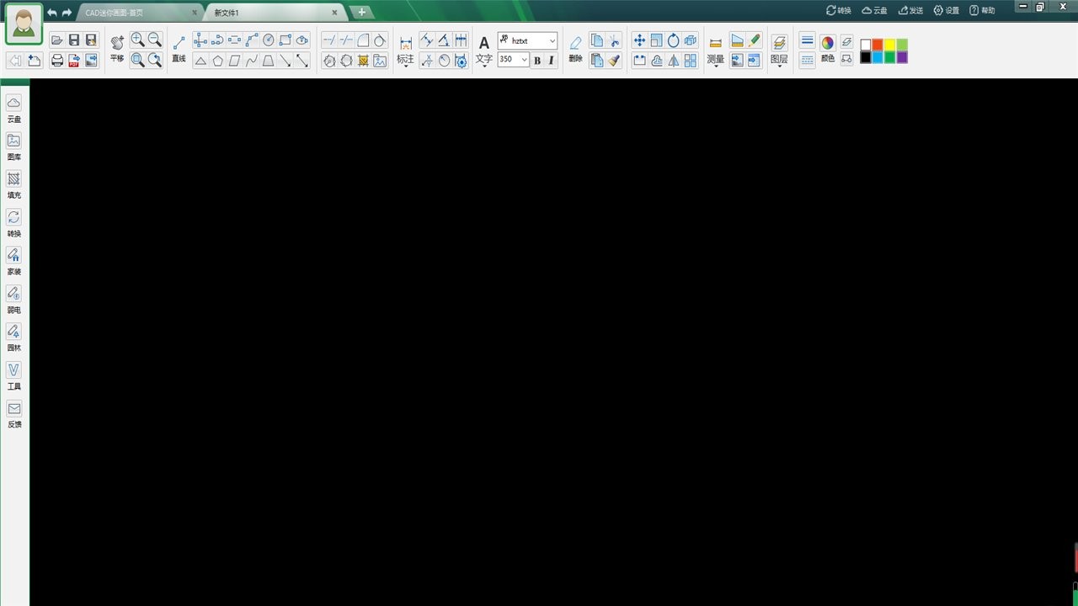The image size is (1078, 606).
Task: Toggle italic text formatting
Action: coord(551,60)
